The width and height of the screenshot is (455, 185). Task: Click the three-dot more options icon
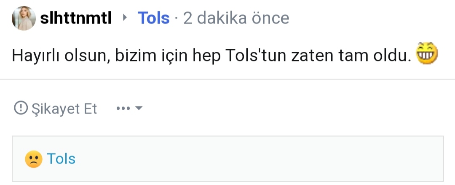[123, 108]
